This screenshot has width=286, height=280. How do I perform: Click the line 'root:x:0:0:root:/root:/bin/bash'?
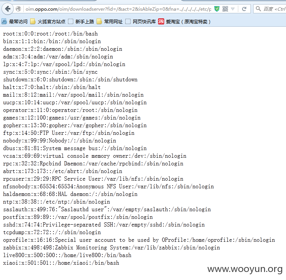click(50, 34)
